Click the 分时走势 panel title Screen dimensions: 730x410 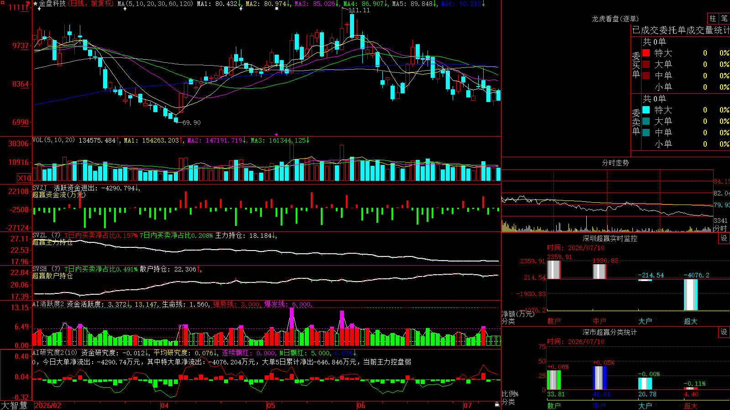(615, 163)
